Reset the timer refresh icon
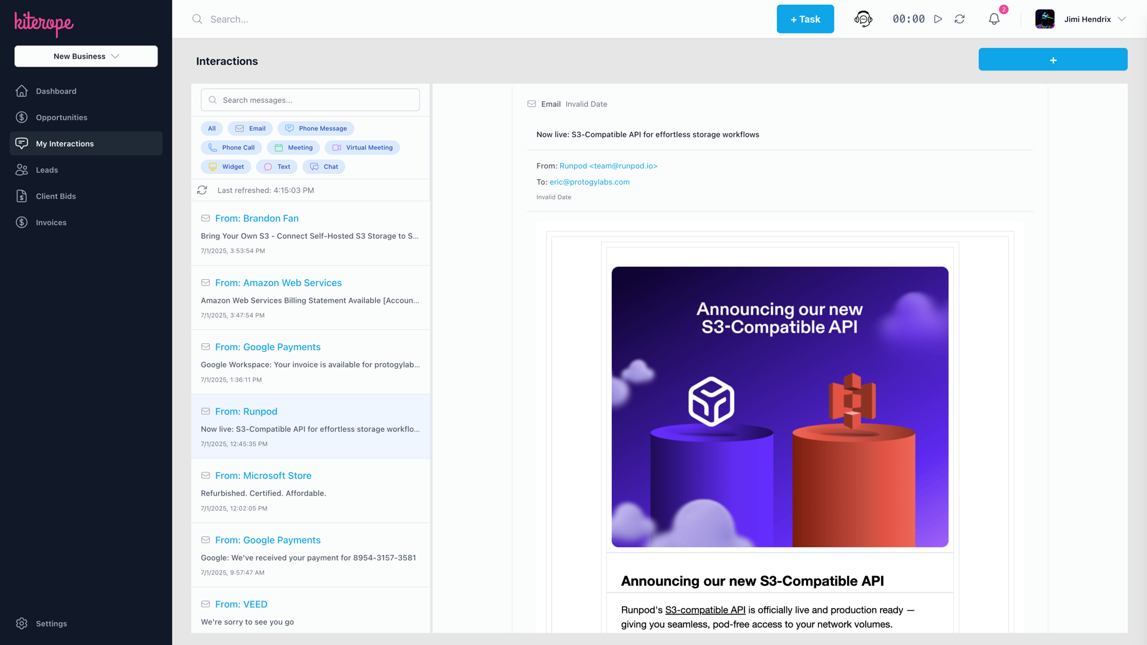The image size is (1147, 645). pos(959,19)
